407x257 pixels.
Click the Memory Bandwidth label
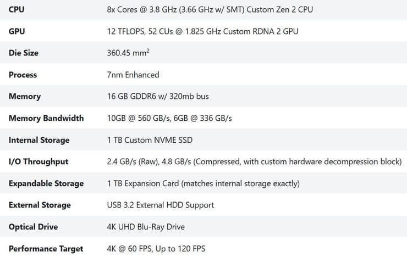click(46, 118)
